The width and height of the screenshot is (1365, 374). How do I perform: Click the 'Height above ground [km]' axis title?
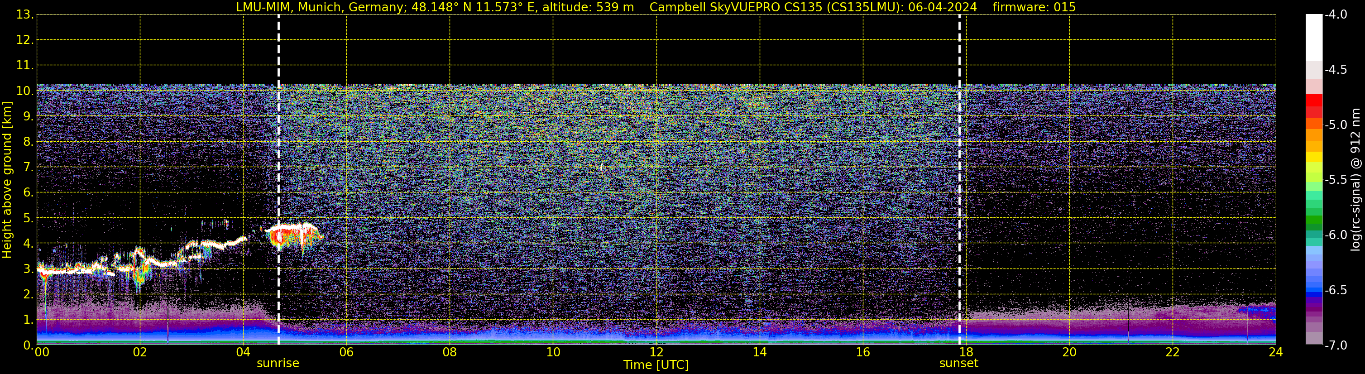pos(7,180)
